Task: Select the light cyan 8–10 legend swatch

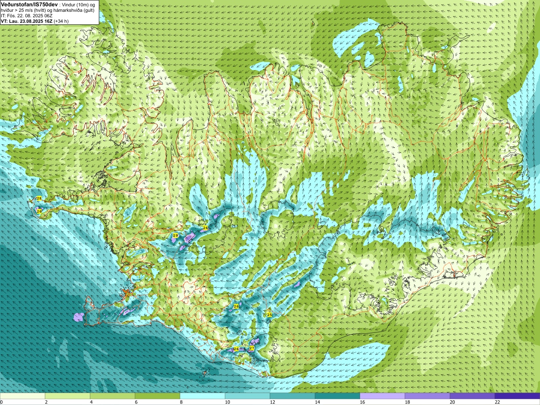Action: 202,396
